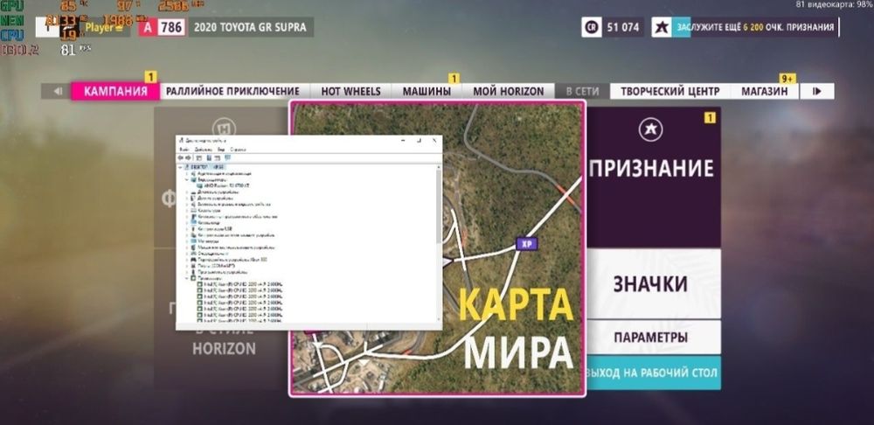The image size is (874, 425).
Task: Expand the sound, game and video devices category
Action: coord(187,204)
